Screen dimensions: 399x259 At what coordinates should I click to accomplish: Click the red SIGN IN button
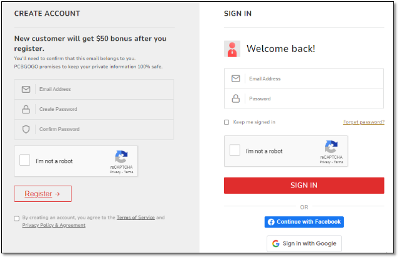(304, 186)
